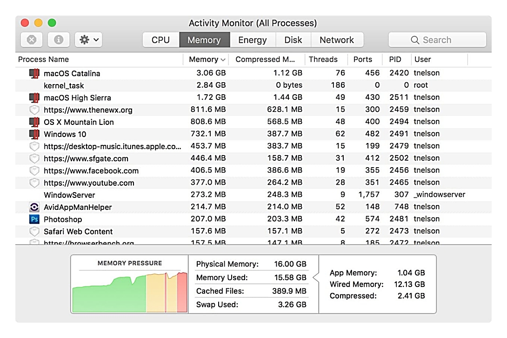507x338 pixels.
Task: Click the shield icon beside desktop-music.itunes.apple
Action: (x=34, y=146)
